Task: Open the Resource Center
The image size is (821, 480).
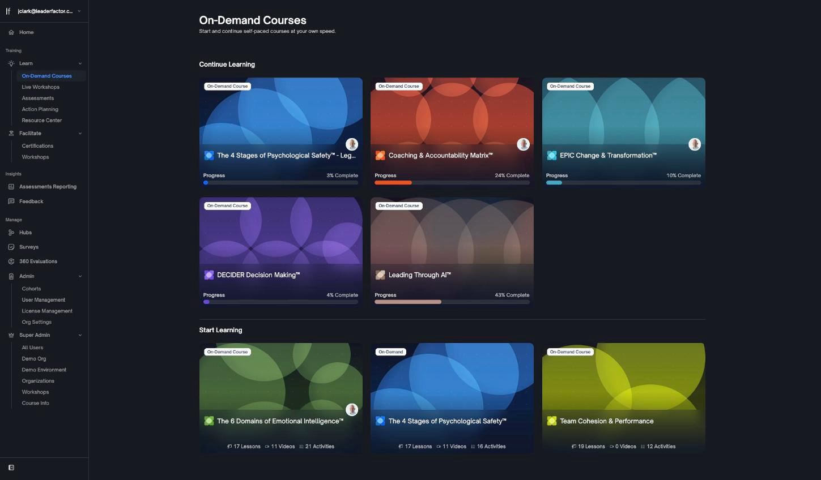Action: pos(42,121)
